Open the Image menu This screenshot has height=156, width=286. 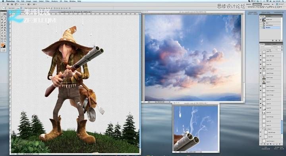click(x=28, y=1)
